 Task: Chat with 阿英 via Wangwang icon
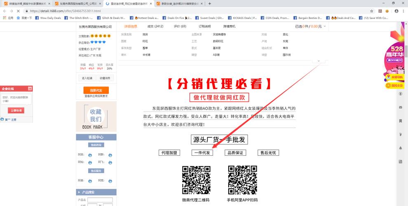point(90,155)
